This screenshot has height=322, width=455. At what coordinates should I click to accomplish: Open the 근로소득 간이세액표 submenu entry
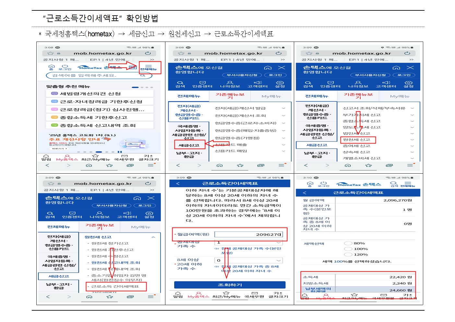(115, 287)
